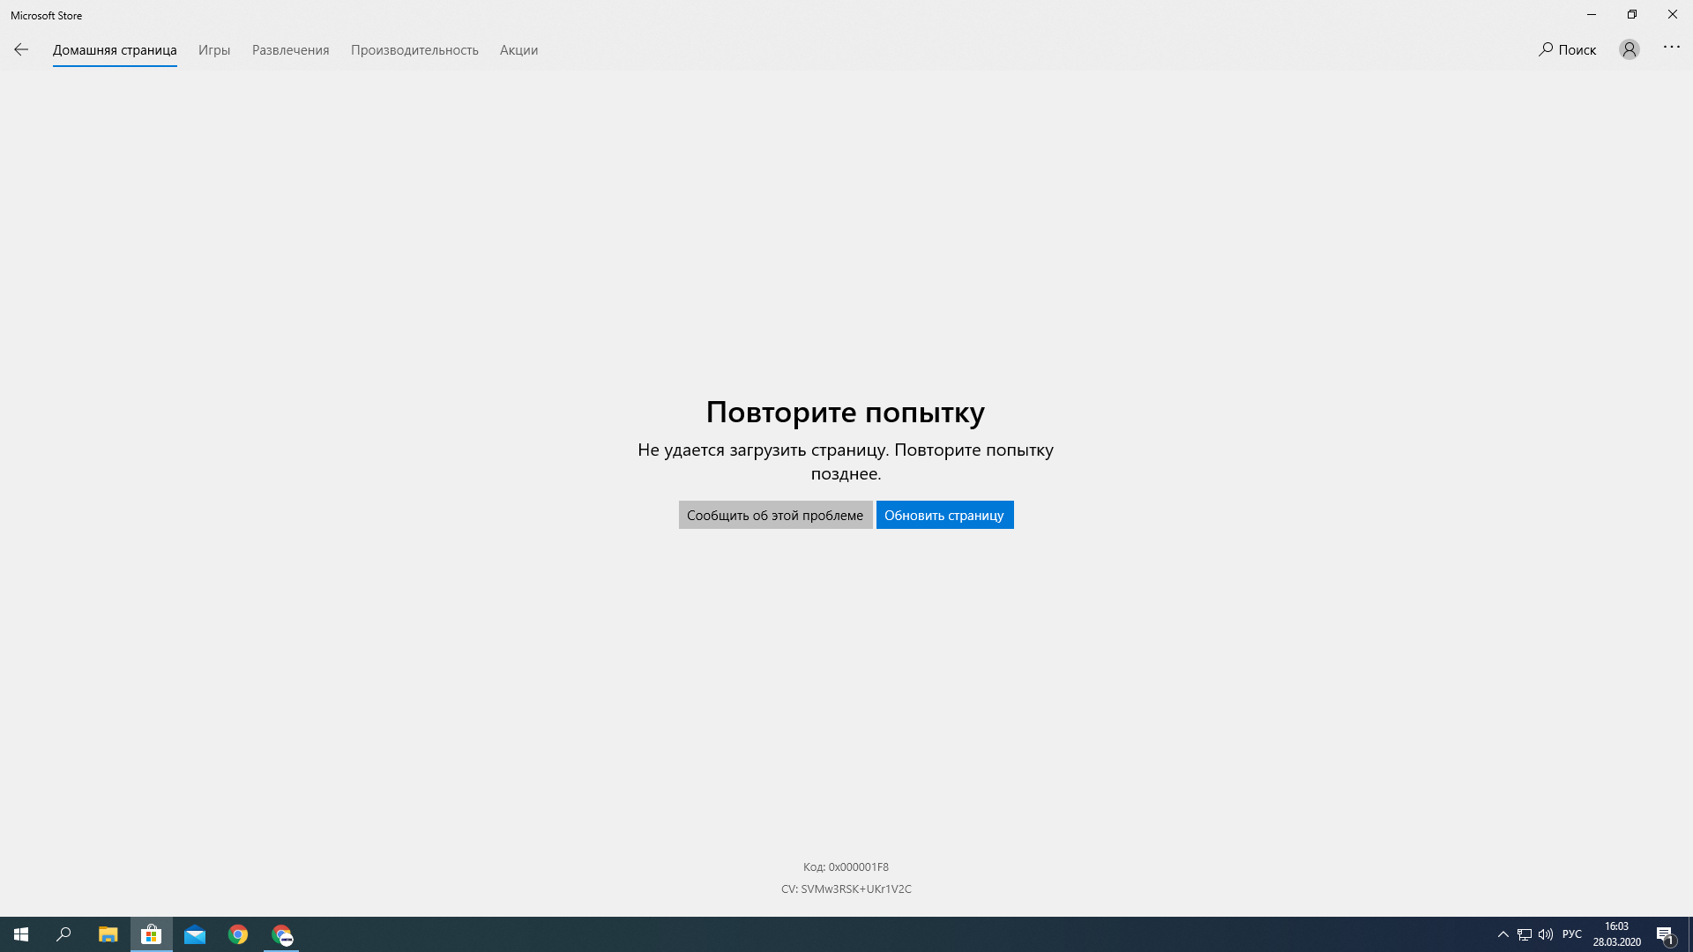Go to the Акции tab
This screenshot has width=1693, height=952.
tap(518, 50)
